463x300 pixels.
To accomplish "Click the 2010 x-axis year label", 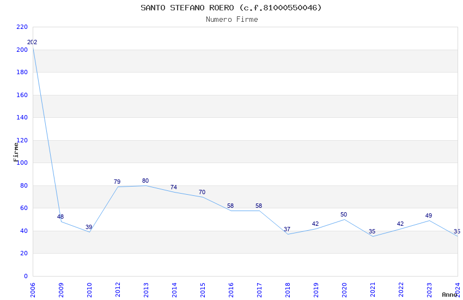I will click(x=89, y=290).
